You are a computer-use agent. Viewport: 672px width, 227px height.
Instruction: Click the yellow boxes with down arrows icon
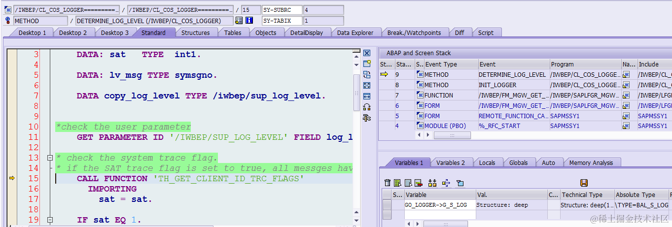pos(432,183)
